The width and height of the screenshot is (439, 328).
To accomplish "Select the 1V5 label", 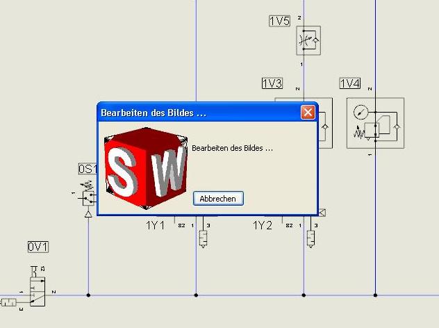I will pos(279,21).
